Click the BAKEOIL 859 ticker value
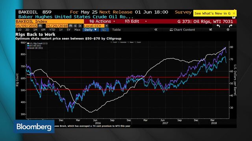 (35, 12)
